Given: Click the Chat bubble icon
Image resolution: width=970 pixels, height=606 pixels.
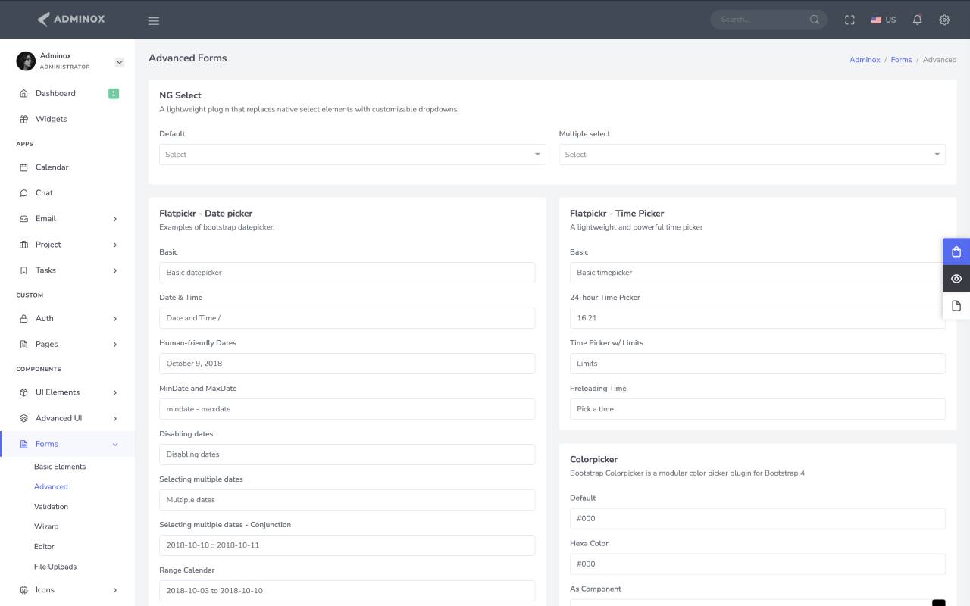Looking at the screenshot, I should pos(23,193).
